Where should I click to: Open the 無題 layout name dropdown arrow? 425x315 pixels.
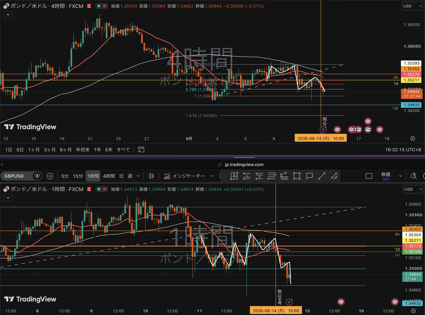(x=401, y=176)
